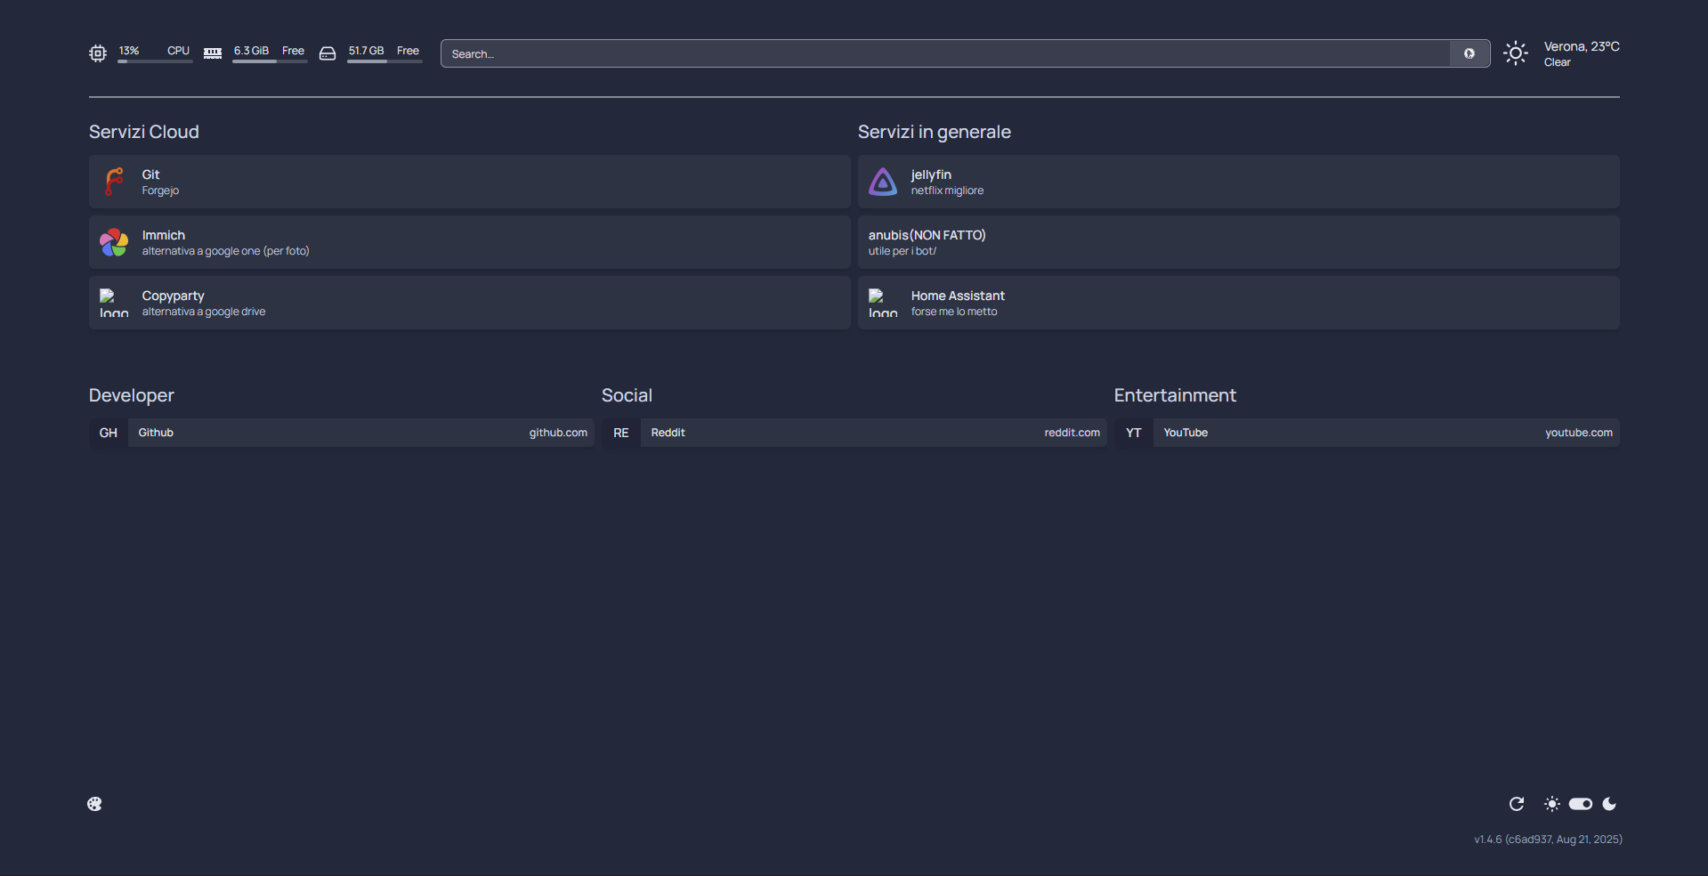Click the refresh icon in the footer
Viewport: 1708px width, 876px height.
coord(1517,804)
